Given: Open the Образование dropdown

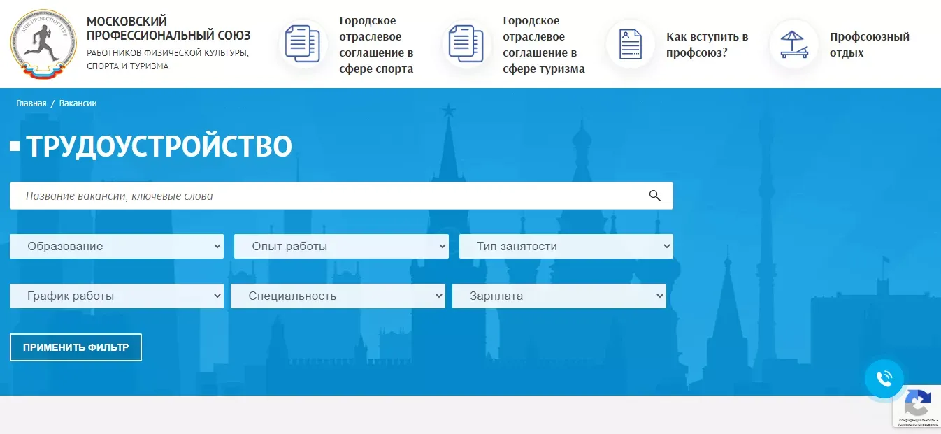Looking at the screenshot, I should coord(117,246).
